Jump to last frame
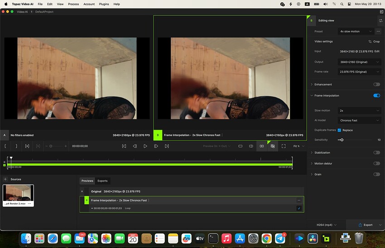Image resolution: width=385 pixels, height=248 pixels. [167, 146]
